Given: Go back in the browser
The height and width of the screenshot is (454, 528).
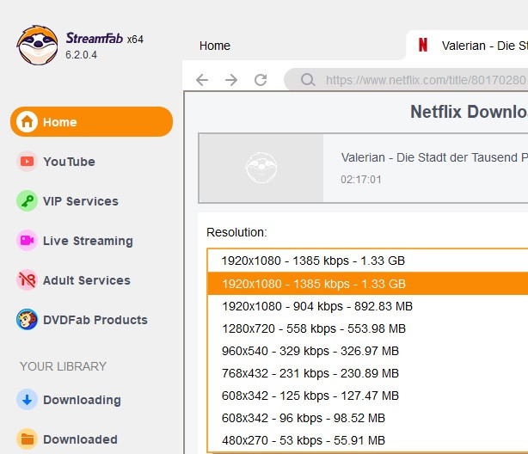Looking at the screenshot, I should 202,80.
